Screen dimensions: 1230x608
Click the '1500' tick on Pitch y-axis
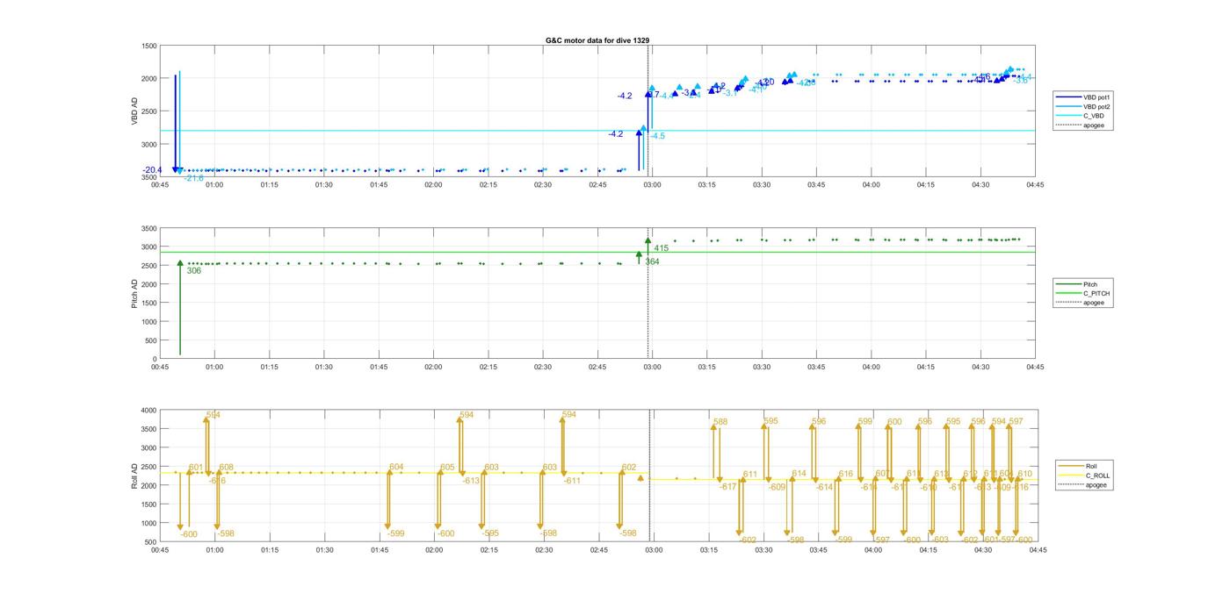[x=149, y=304]
